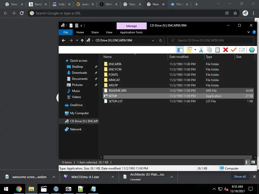The height and width of the screenshot is (194, 259).
Task: Open 7-Zip from the Windows taskbar
Action: point(68,189)
